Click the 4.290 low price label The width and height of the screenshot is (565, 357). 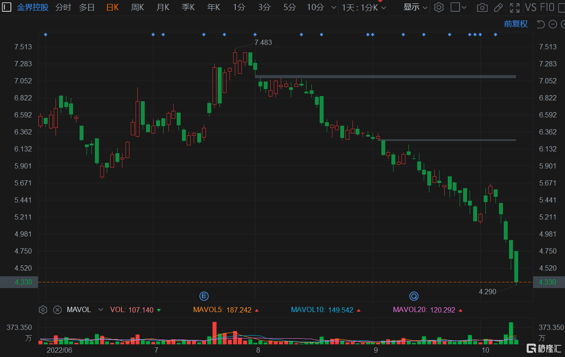[x=488, y=292]
